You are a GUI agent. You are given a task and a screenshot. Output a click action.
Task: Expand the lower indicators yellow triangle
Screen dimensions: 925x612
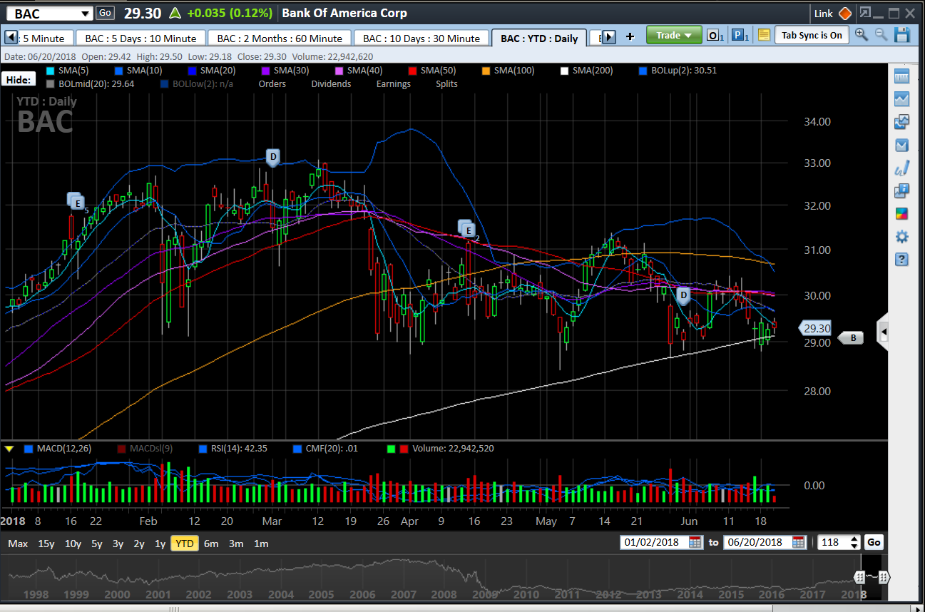coord(9,449)
